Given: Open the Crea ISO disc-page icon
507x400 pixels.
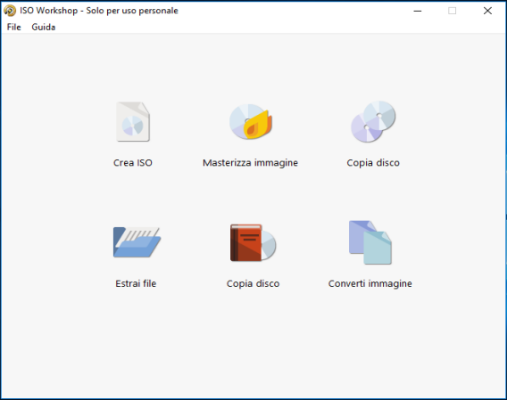Looking at the screenshot, I should [133, 122].
